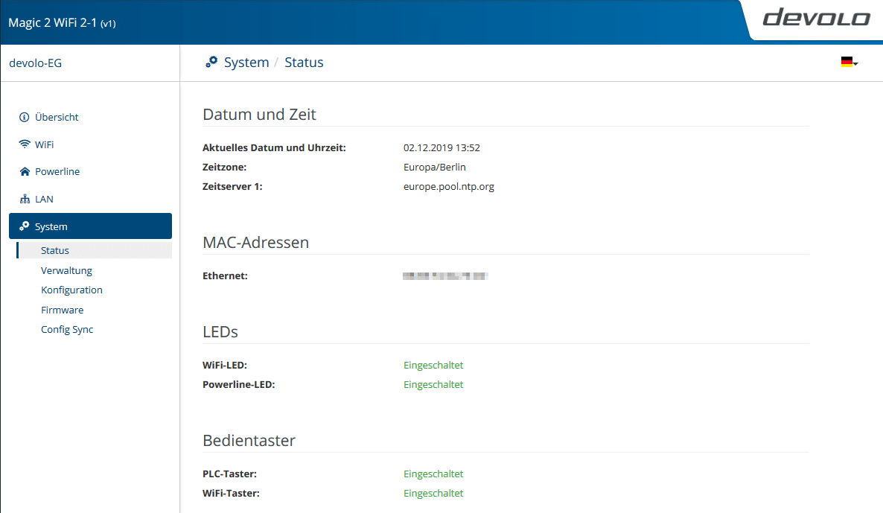Screen dimensions: 883x513
Task: Click the WiFi signal icon in sidebar
Action: tap(25, 144)
